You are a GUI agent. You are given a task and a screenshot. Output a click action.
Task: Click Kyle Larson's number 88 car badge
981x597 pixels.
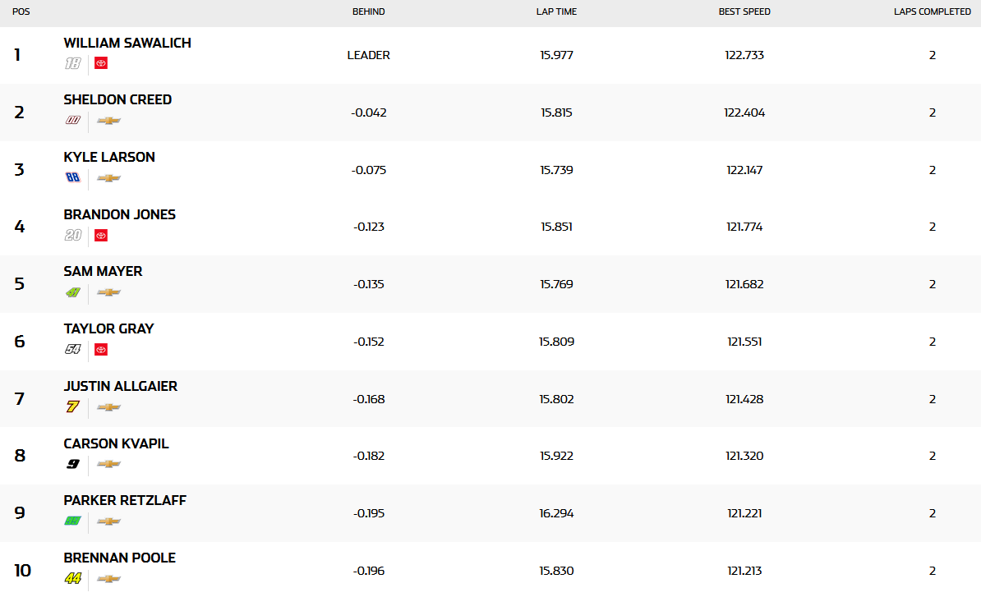click(72, 178)
